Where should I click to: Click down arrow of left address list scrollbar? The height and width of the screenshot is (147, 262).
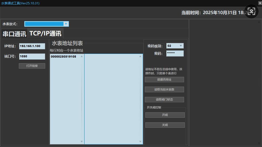82,142
